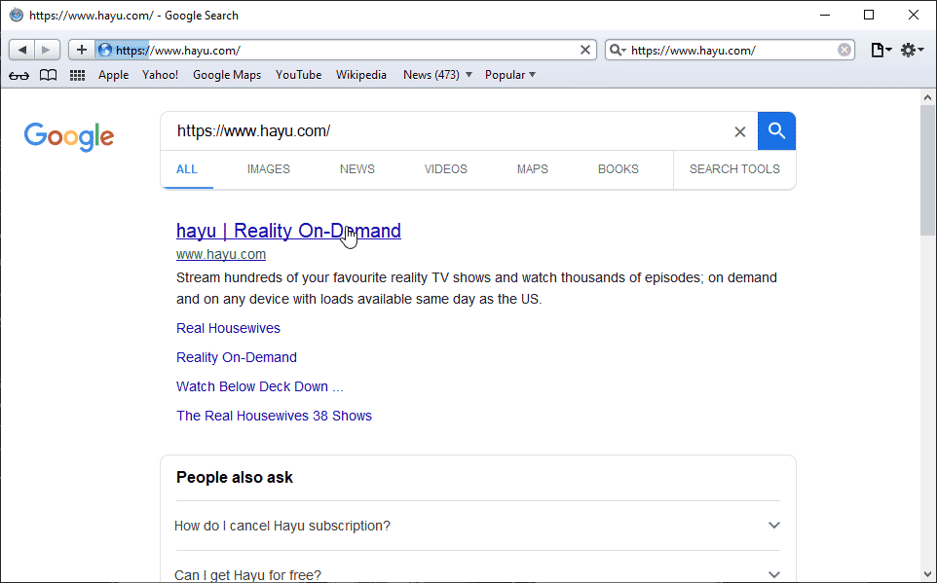The height and width of the screenshot is (583, 937).
Task: Click the browser address bar URL field
Action: (347, 51)
